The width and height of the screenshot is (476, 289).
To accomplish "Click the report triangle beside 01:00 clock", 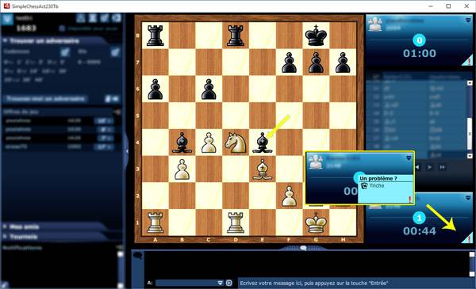I will tap(467, 60).
